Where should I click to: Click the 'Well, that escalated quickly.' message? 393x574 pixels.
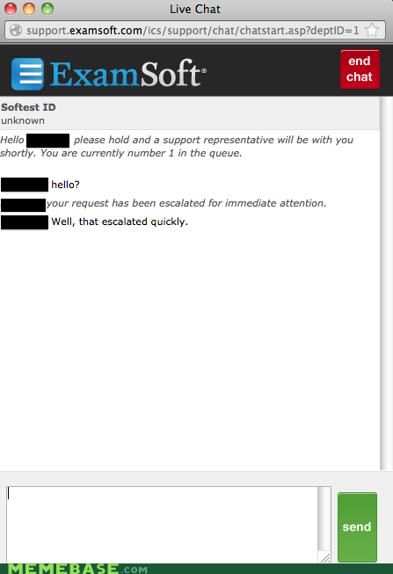point(120,222)
